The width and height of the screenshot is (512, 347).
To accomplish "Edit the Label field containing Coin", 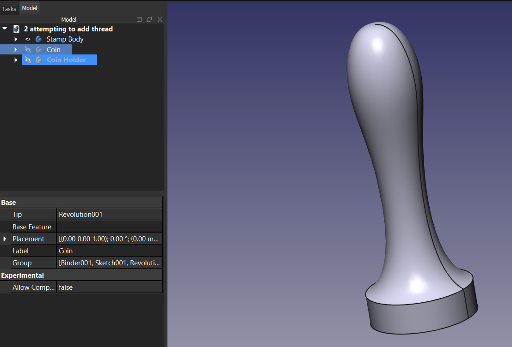I will point(109,251).
